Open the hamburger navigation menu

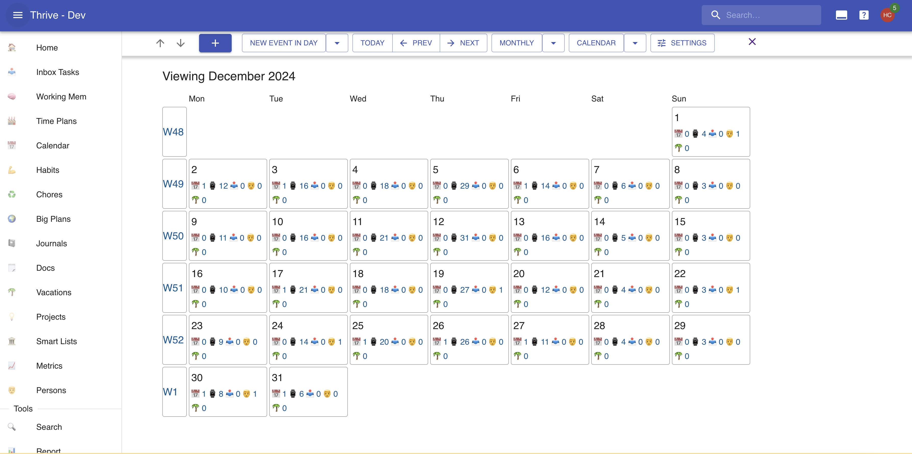click(17, 15)
